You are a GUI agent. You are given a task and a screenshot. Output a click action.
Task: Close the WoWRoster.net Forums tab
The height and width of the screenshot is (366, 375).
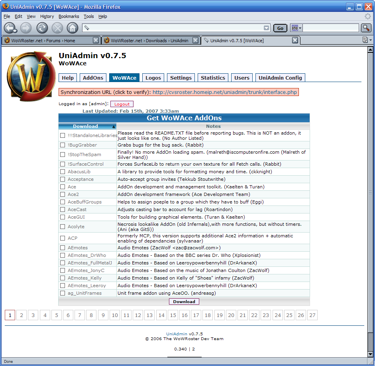(96, 40)
